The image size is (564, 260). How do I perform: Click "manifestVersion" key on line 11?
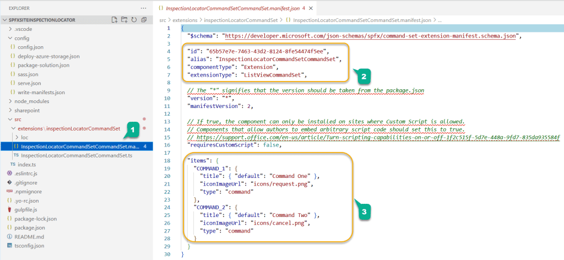pos(215,106)
